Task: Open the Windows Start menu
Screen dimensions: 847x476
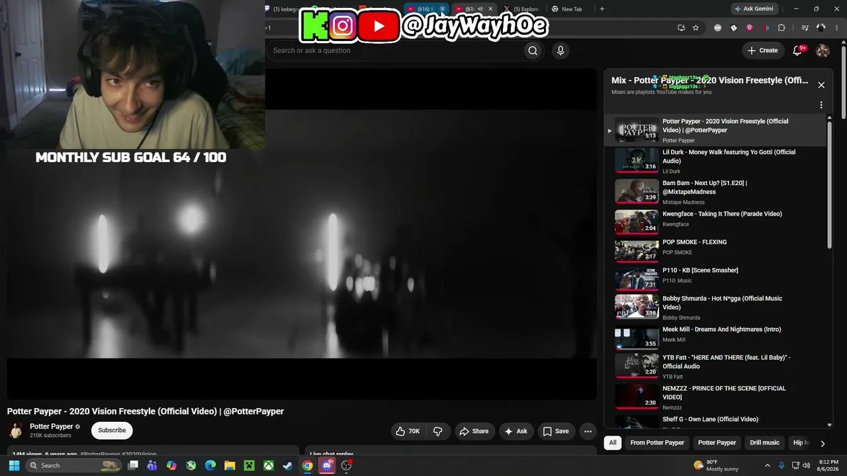Action: click(14, 465)
